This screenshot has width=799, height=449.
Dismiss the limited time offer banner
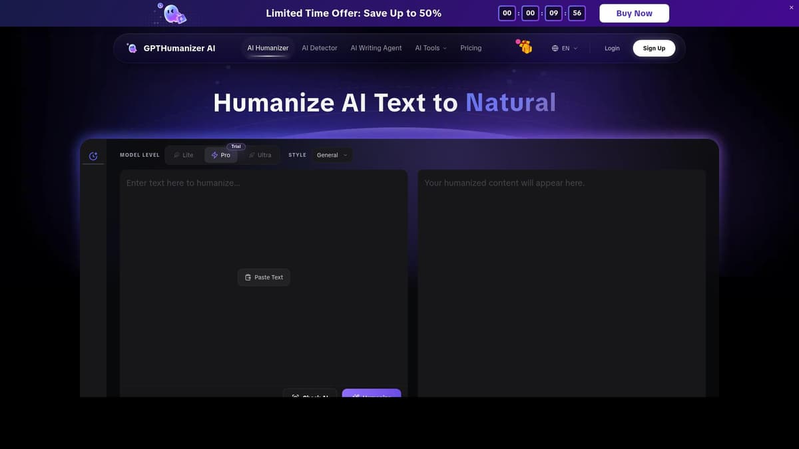(x=791, y=7)
